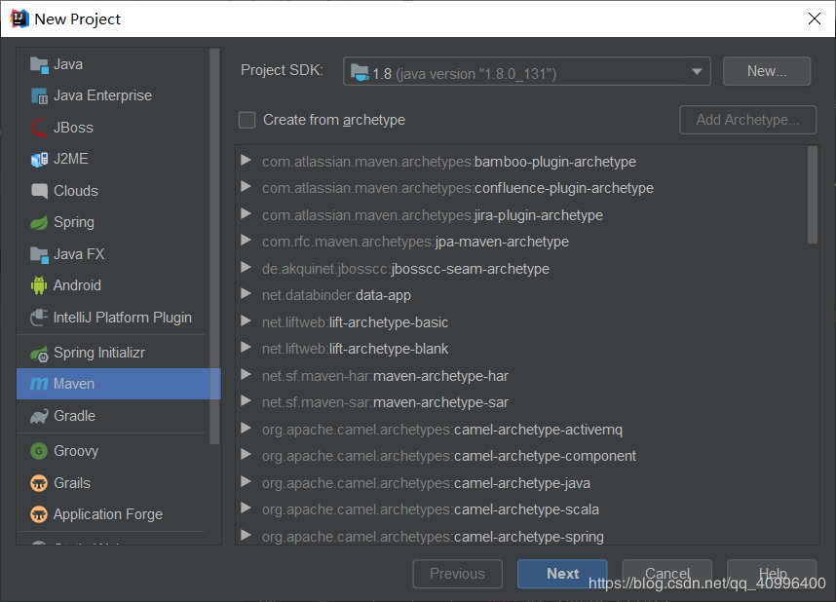Select JBoss project type
Image resolution: width=836 pixels, height=602 pixels.
(x=113, y=128)
